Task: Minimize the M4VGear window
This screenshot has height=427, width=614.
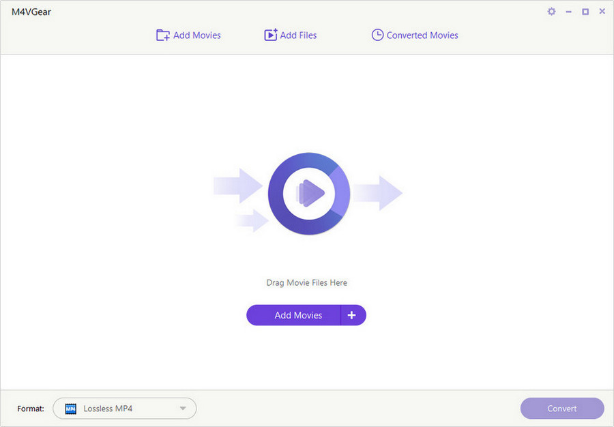Action: pos(568,12)
